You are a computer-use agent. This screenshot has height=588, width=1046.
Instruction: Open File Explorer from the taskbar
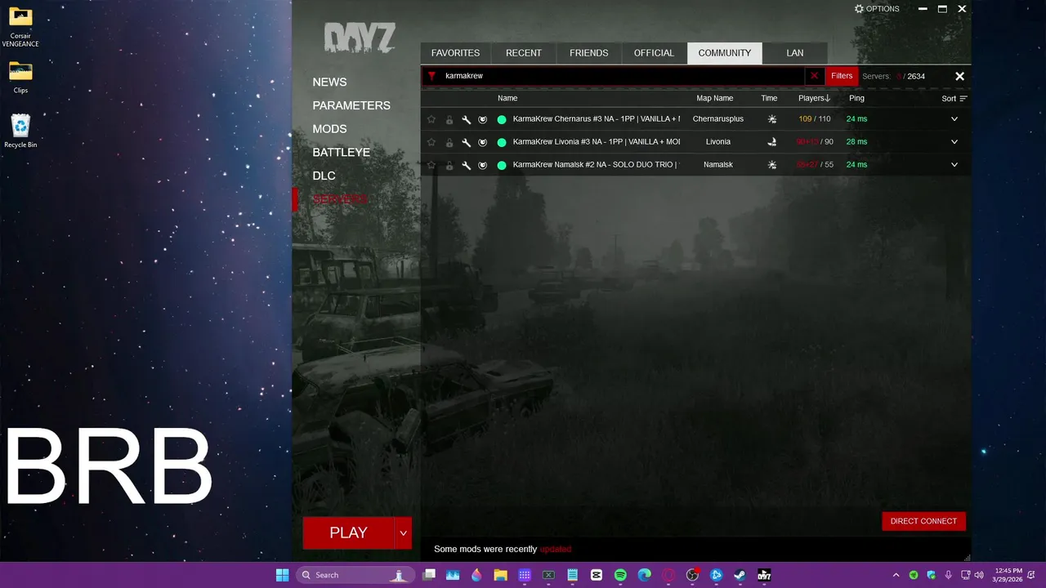[x=500, y=575]
